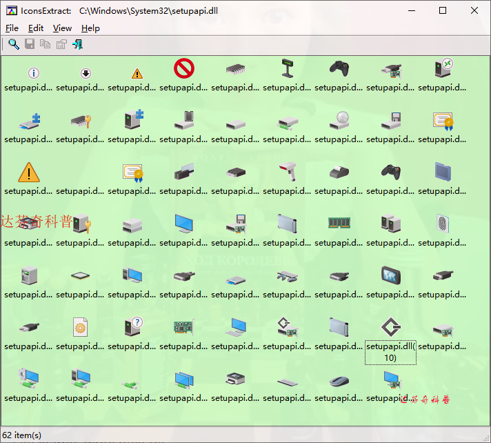Screen dimensions: 491x443
Task: Select the CD drive with disc icon
Action: click(339, 121)
